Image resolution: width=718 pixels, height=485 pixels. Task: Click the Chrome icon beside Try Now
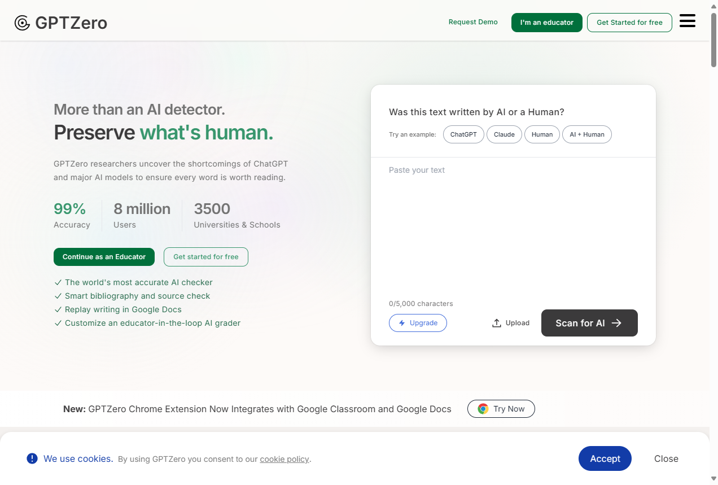coord(483,409)
